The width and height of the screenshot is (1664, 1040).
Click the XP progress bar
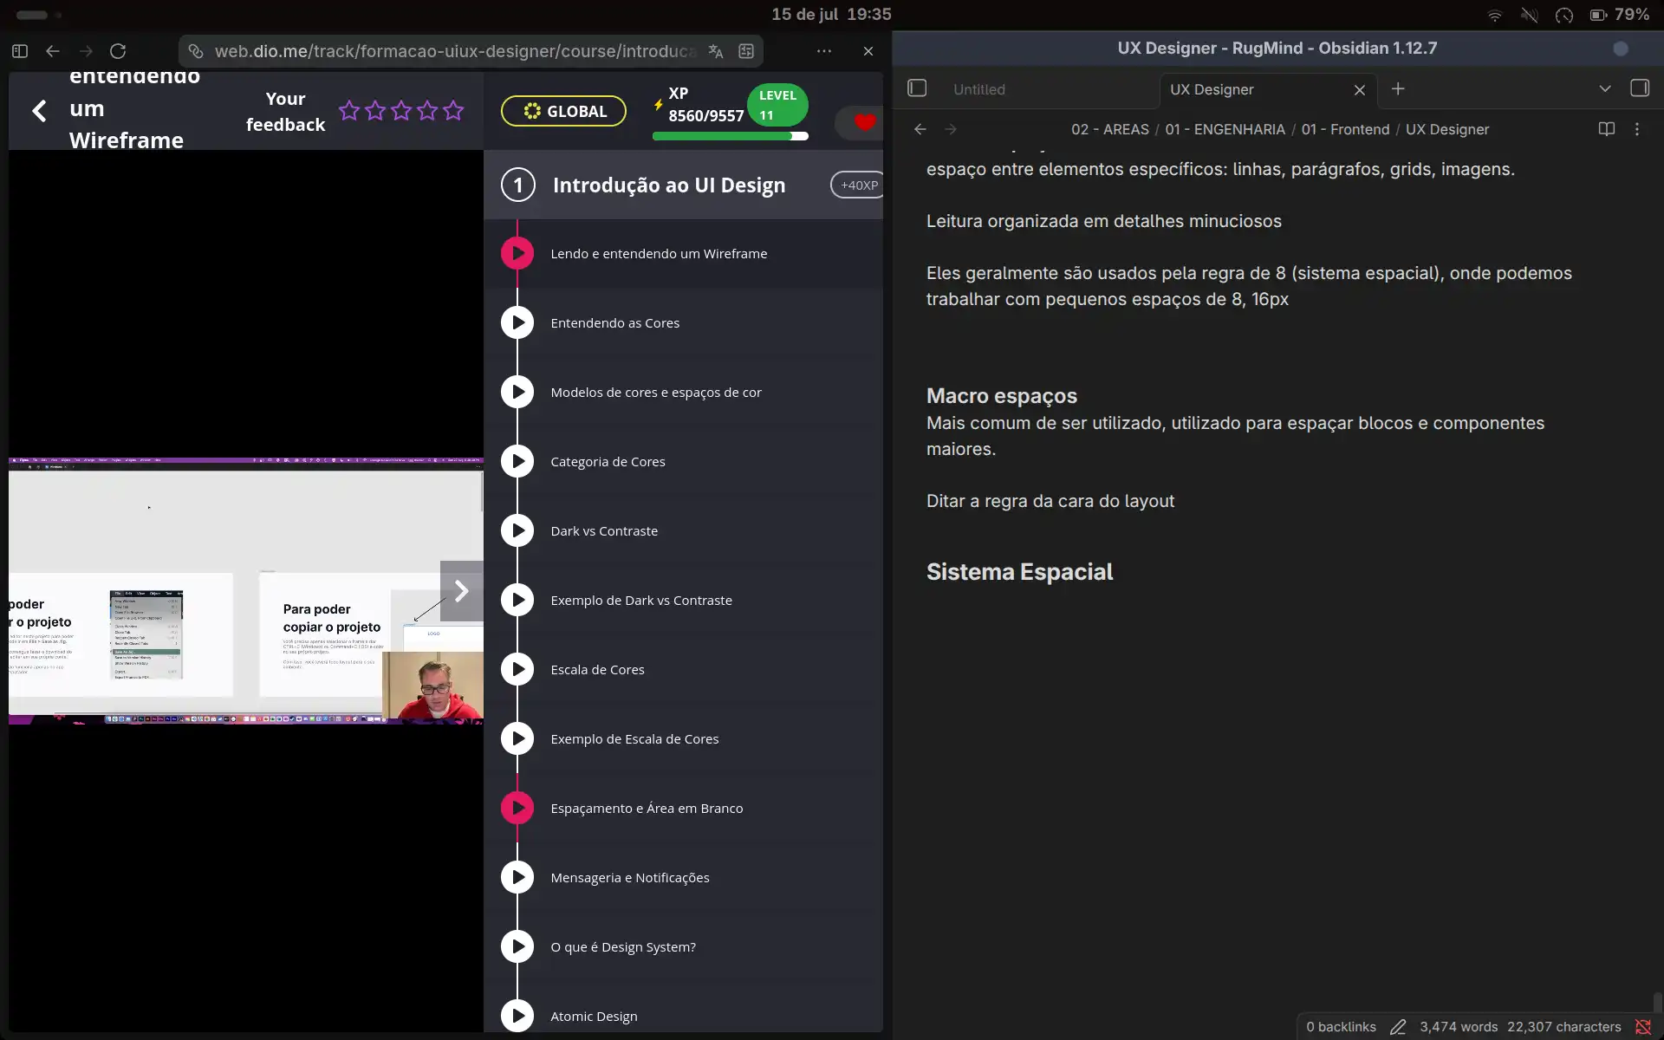pyautogui.click(x=731, y=136)
